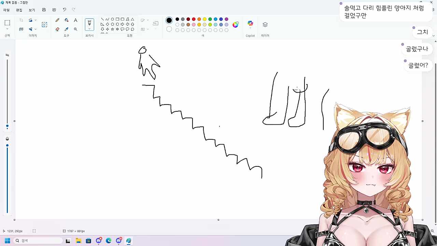
Task: Select the triangle shape
Action: (132, 19)
